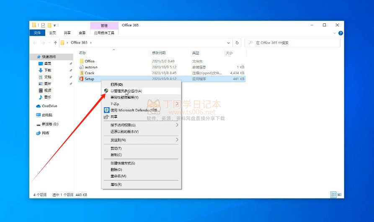Click the Setup application icon
This screenshot has height=222, width=374.
pyautogui.click(x=81, y=79)
